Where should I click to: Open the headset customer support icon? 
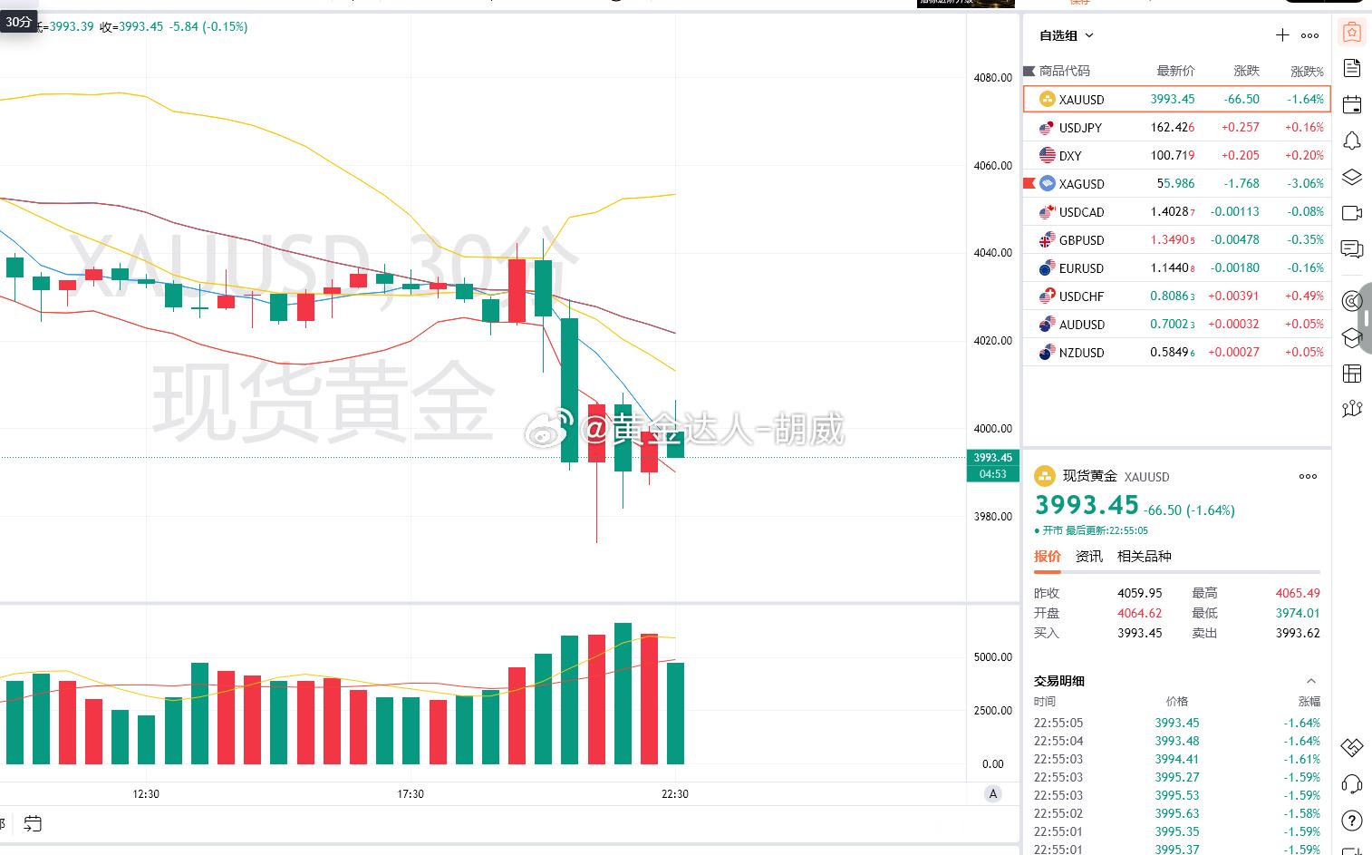pyautogui.click(x=1352, y=784)
